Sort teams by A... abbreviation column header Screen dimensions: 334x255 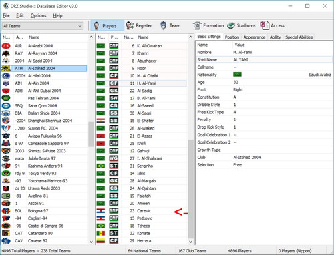coord(19,37)
